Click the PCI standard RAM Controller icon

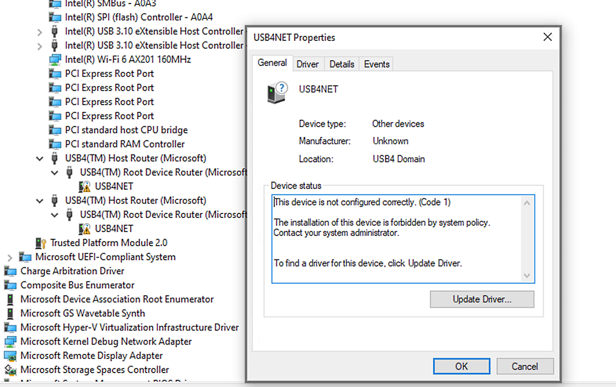[x=55, y=144]
